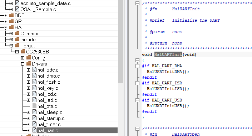The width and height of the screenshot is (252, 136).
Task: Expand the Common folder
Action: (11, 33)
